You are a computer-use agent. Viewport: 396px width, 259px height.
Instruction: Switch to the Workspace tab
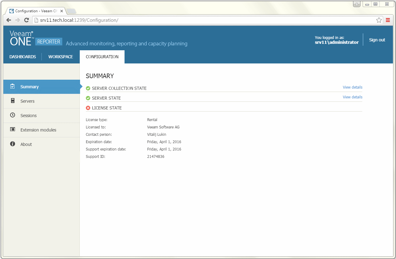(x=61, y=57)
